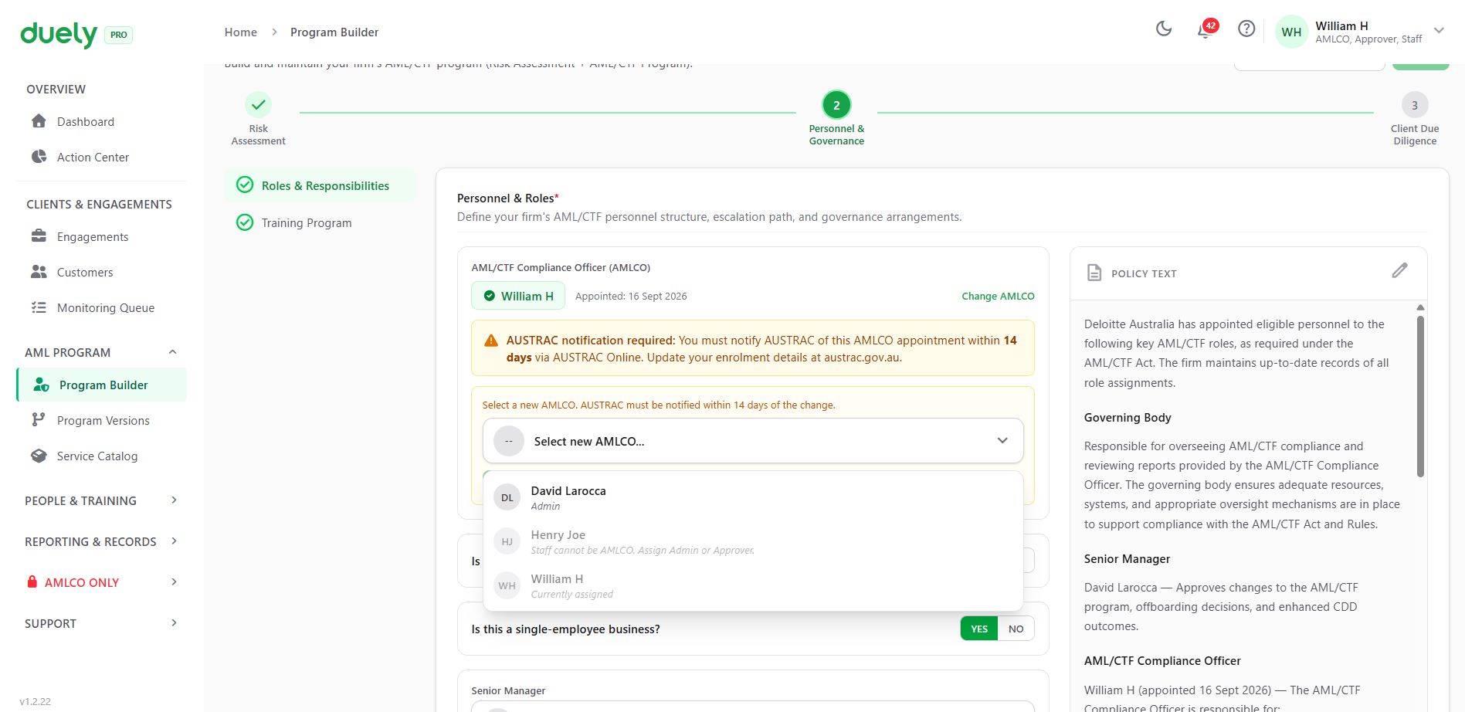Click the DL avatar for David Larocca
Image resolution: width=1465 pixels, height=712 pixels.
click(507, 497)
